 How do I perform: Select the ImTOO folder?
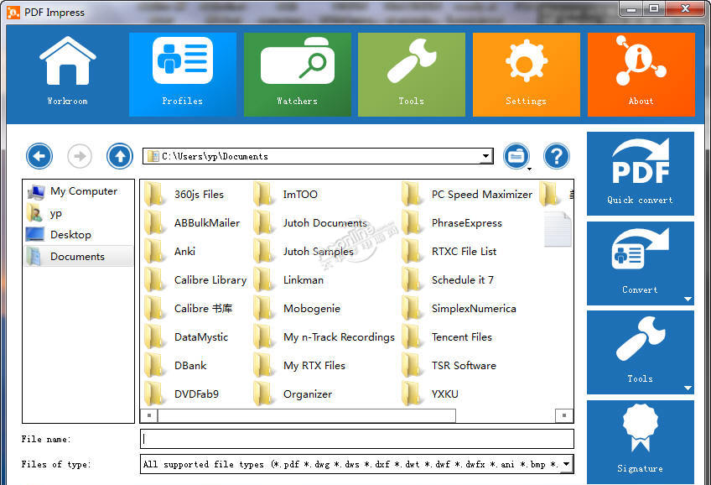[x=286, y=195]
